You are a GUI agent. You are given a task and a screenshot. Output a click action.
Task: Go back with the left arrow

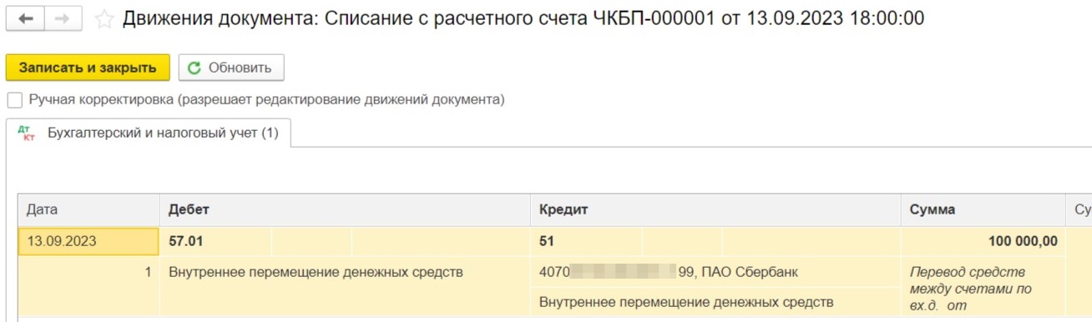(x=26, y=18)
